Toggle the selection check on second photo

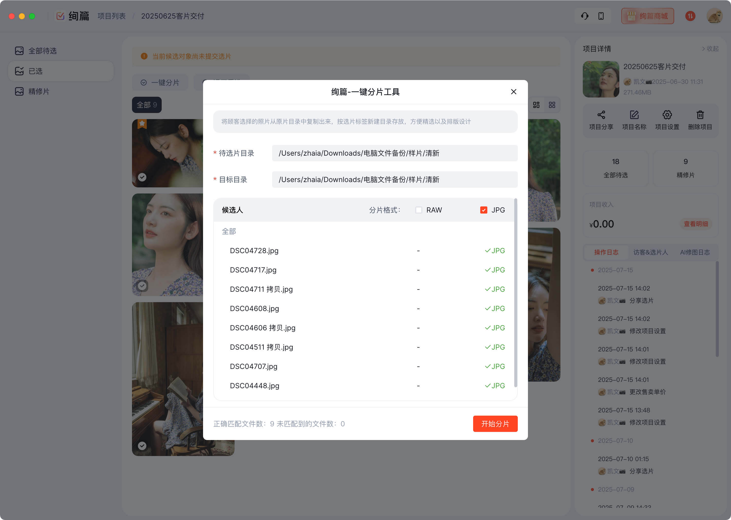click(x=142, y=286)
